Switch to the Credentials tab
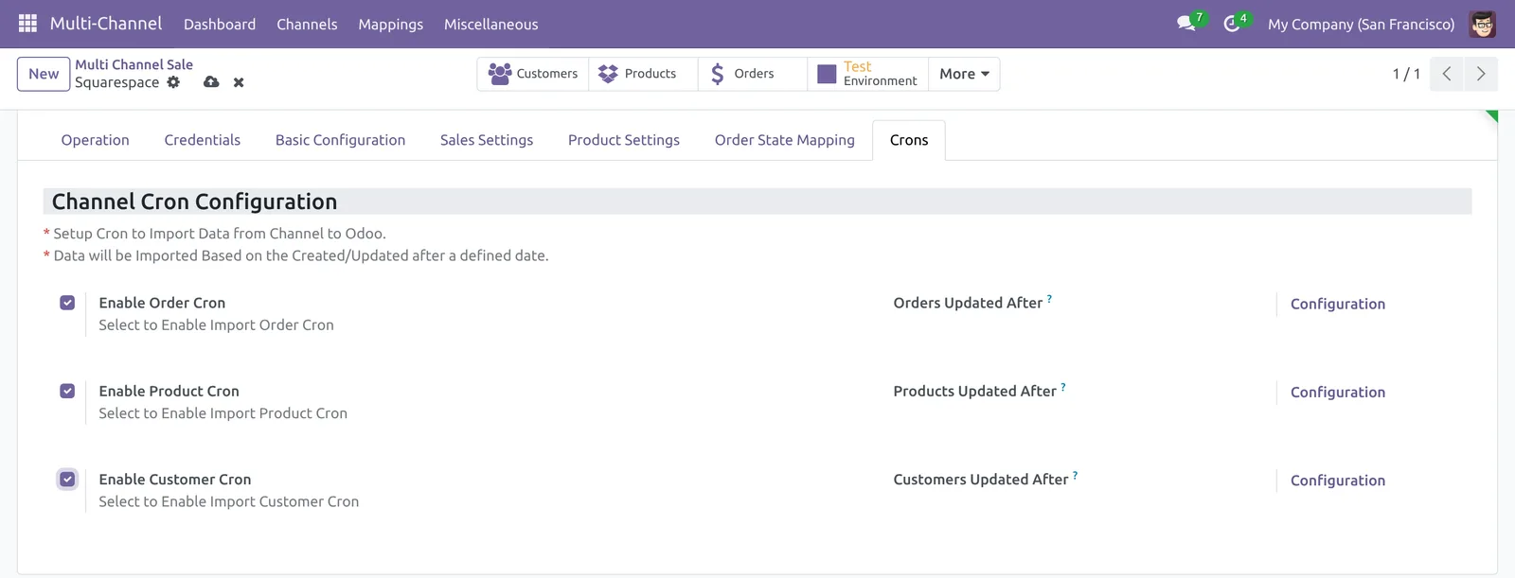 pos(202,140)
